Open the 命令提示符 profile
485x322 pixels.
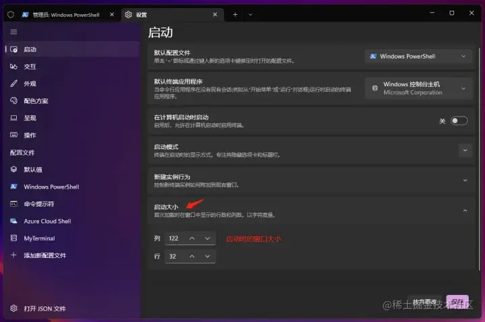point(73,204)
